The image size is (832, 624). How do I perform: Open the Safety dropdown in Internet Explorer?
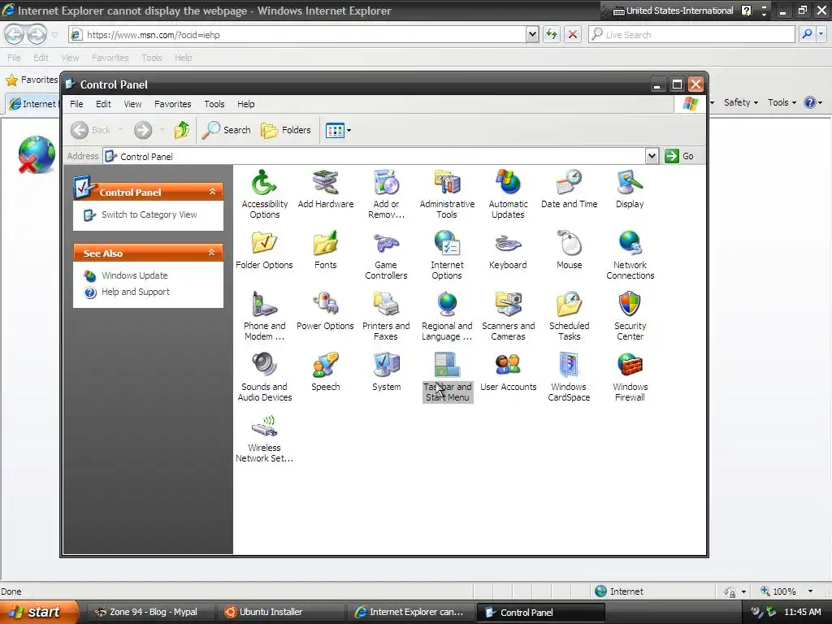741,102
